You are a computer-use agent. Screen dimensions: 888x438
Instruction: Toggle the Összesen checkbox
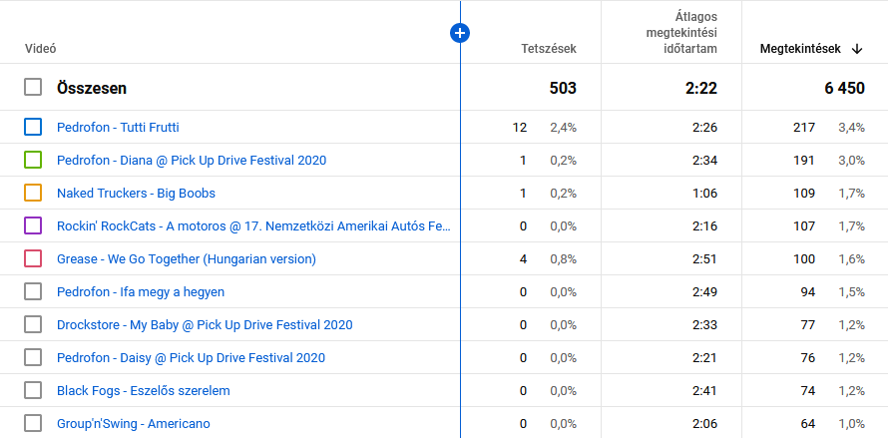click(x=33, y=88)
